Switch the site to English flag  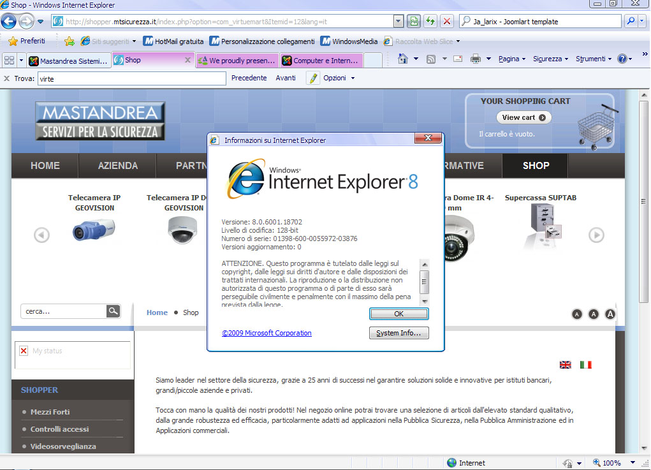point(565,365)
